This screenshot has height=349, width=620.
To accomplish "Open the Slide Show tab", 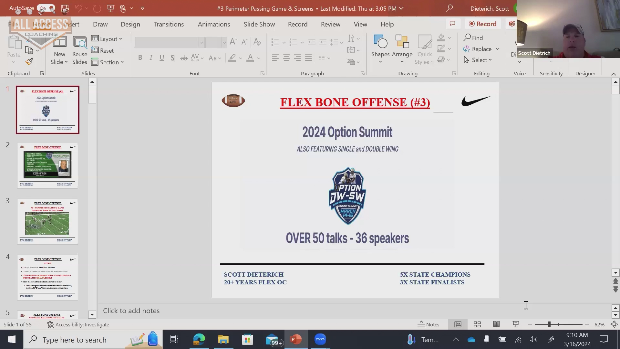I will point(259,24).
